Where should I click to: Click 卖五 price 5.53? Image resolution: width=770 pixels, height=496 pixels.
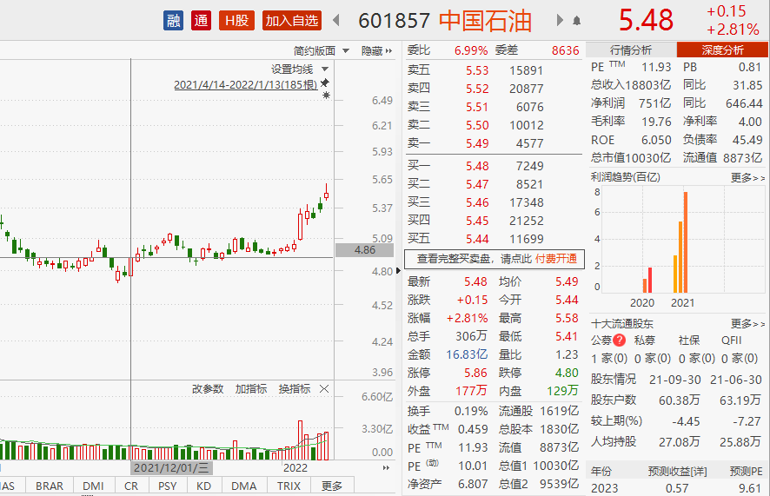click(477, 70)
